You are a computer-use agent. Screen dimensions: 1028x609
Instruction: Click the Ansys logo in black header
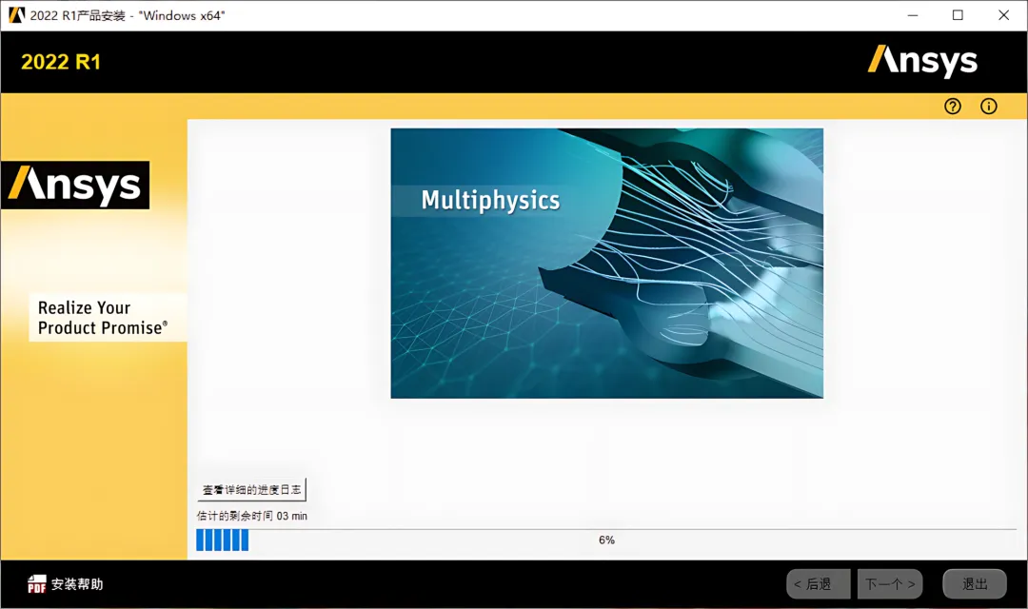(x=922, y=61)
